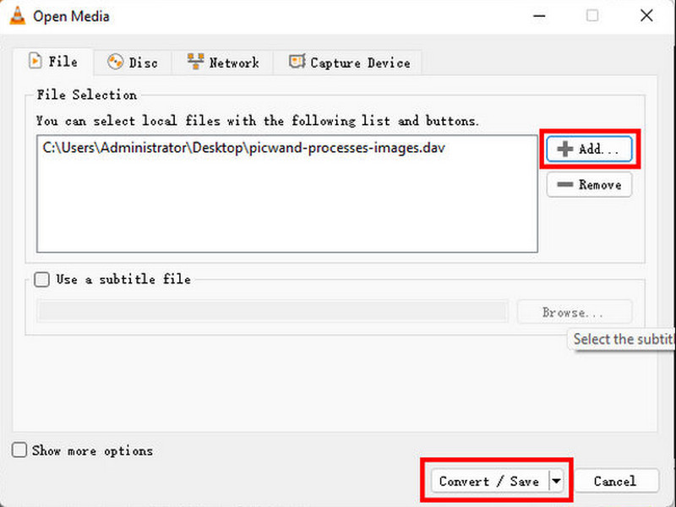Expand the Convert / Save dropdown arrow

[x=556, y=481]
